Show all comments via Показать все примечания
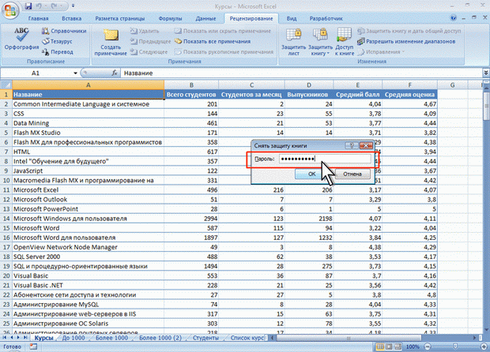The image size is (490, 352). (x=213, y=41)
